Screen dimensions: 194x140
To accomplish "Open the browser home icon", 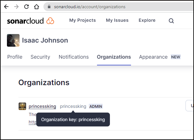I will pos(37,7).
